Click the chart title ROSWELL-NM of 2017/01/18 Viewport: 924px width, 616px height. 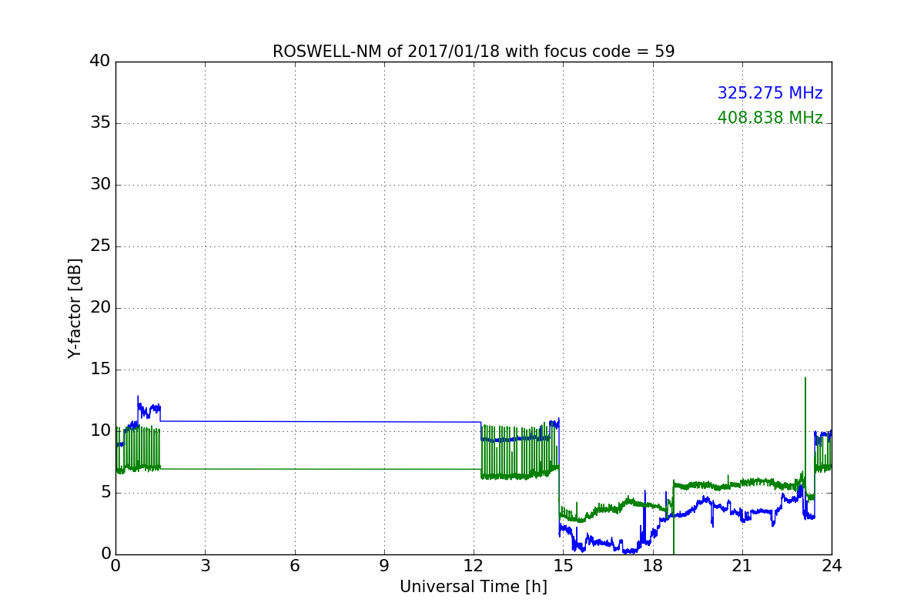[x=474, y=52]
